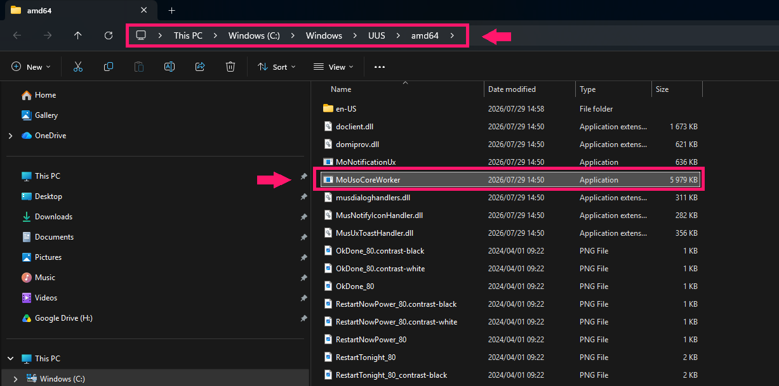
Task: Open the Sort dropdown menu
Action: 277,67
